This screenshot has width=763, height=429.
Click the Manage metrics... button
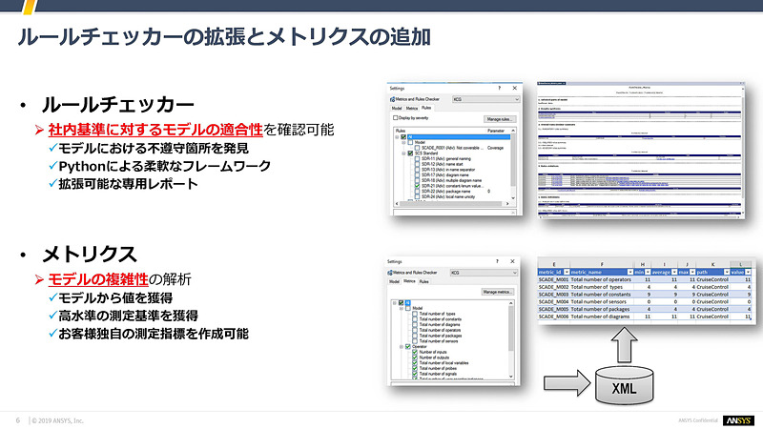click(x=497, y=292)
